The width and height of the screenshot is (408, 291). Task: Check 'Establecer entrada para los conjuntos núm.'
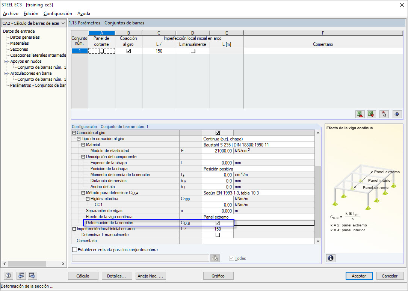pos(74,250)
